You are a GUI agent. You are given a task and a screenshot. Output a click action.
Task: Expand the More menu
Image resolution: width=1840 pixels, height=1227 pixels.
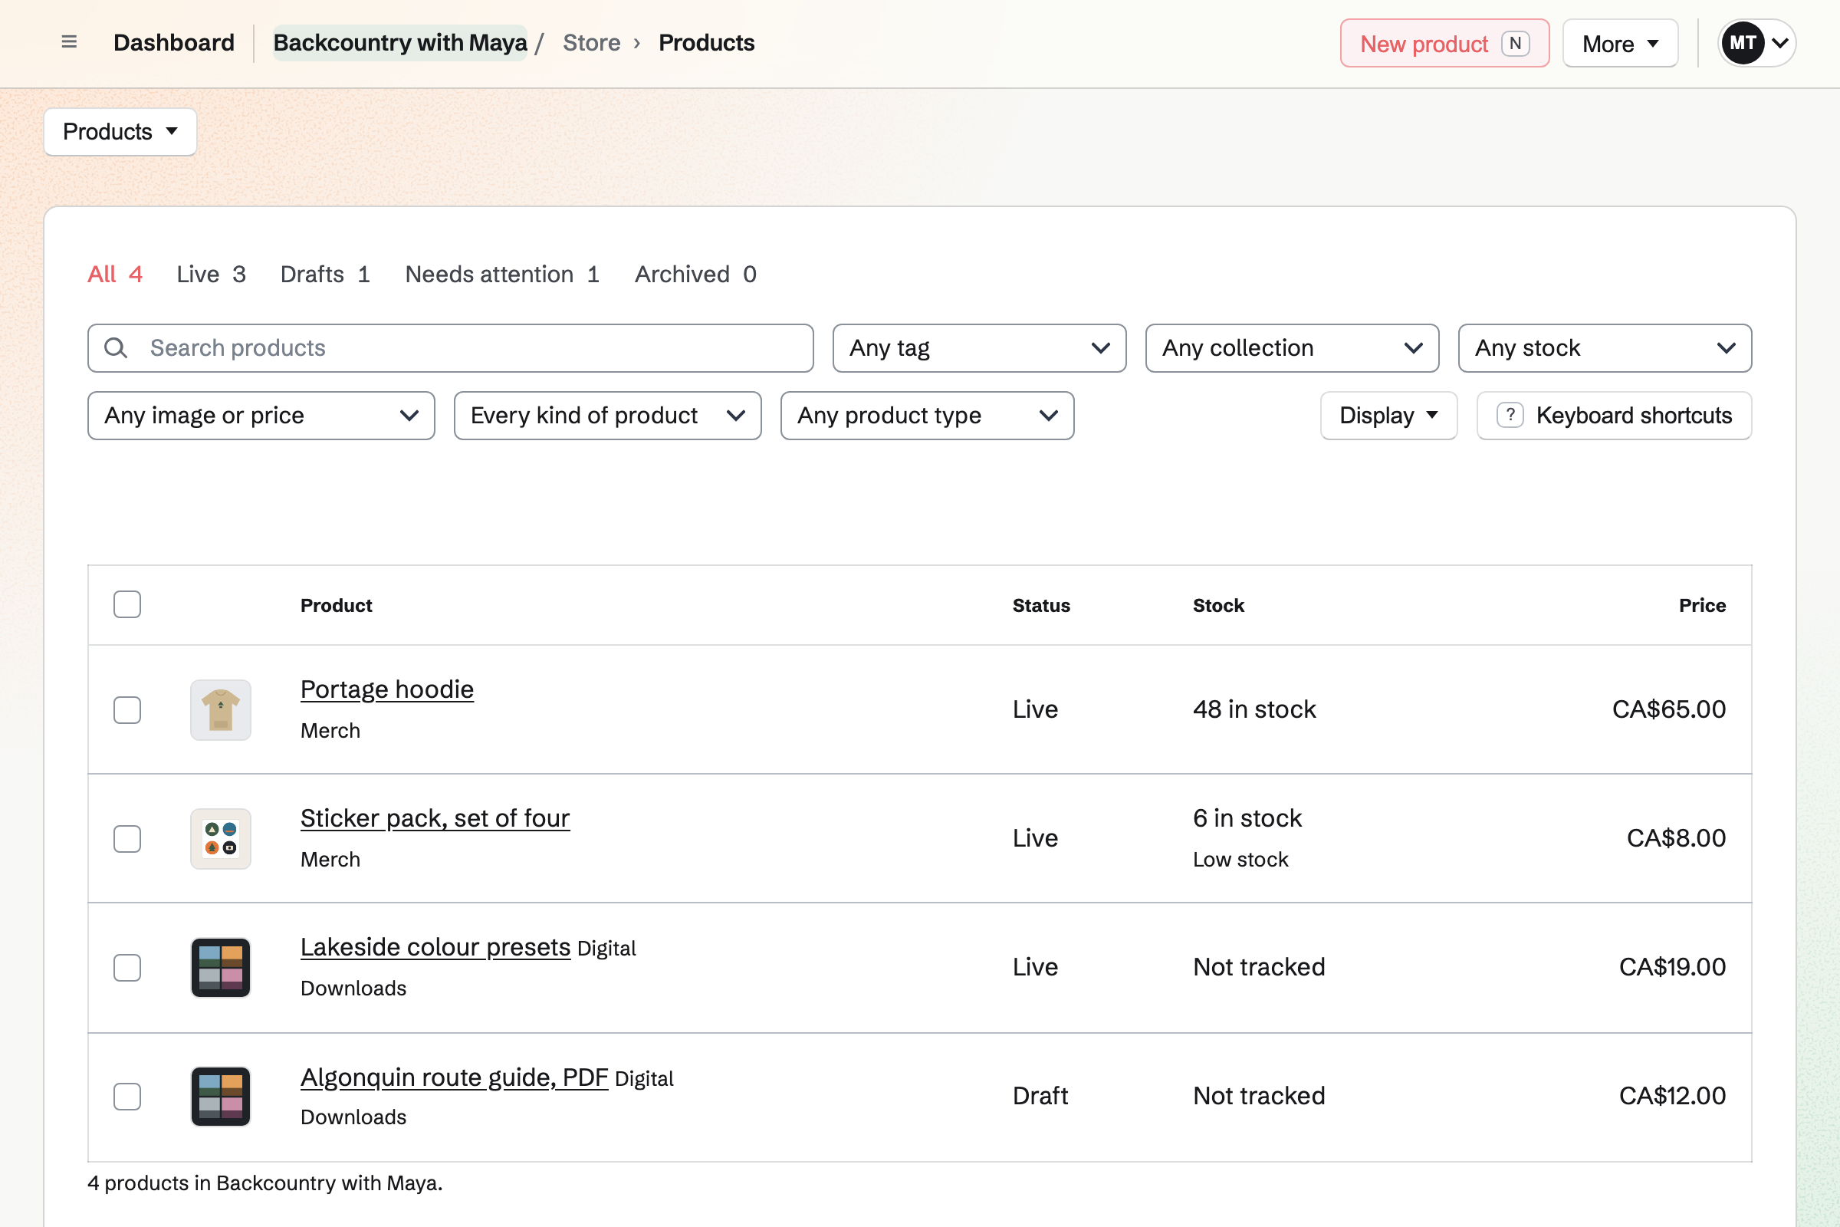tap(1621, 44)
